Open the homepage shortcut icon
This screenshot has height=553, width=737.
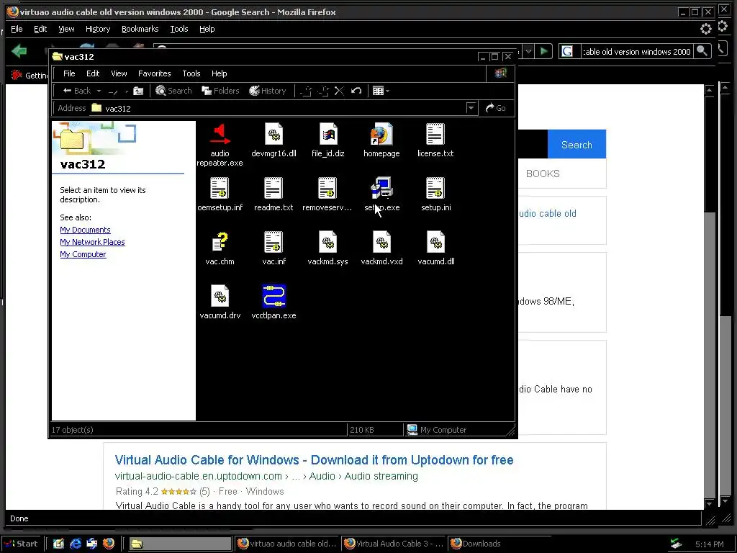pos(381,134)
